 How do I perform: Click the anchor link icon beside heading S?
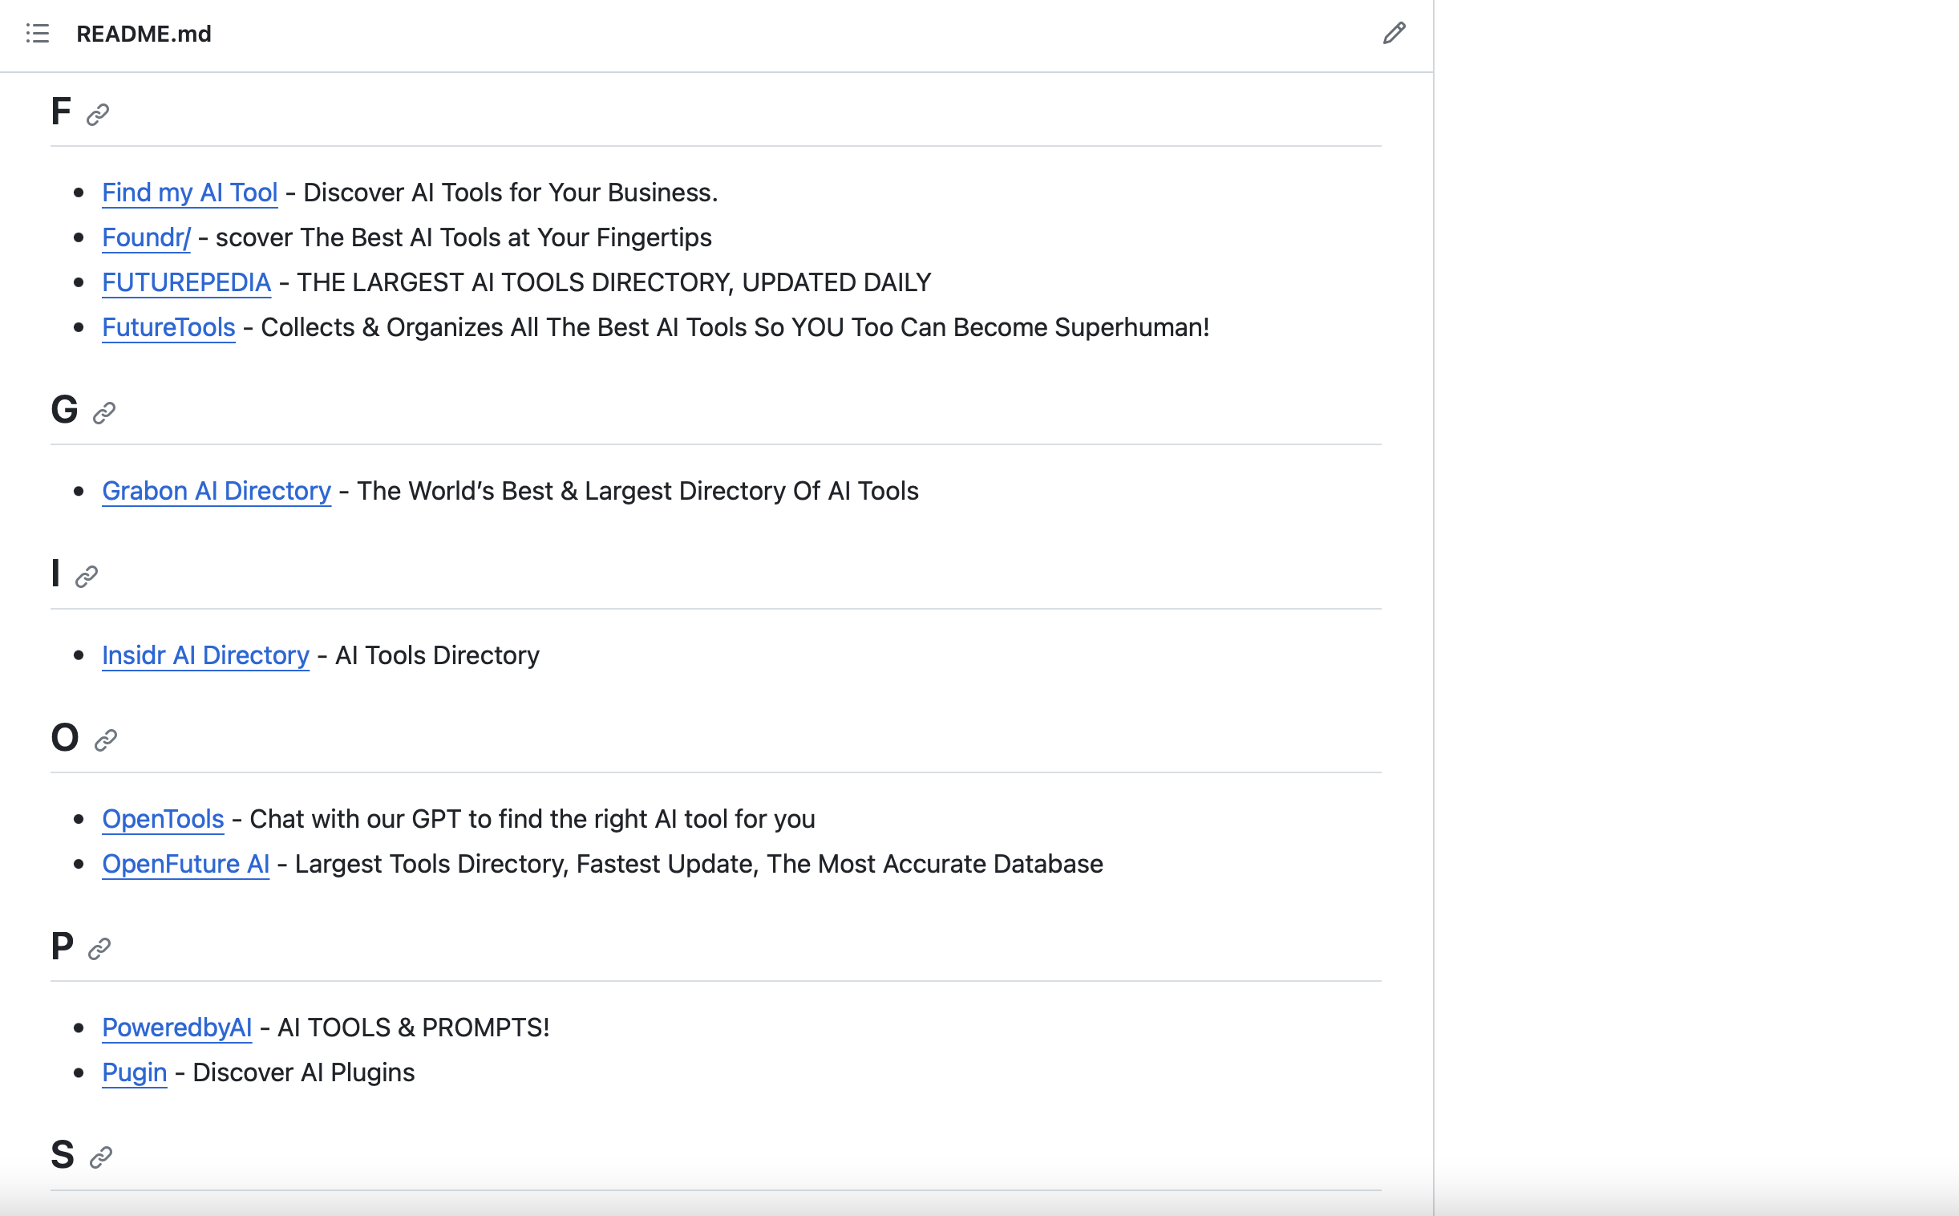(x=99, y=1157)
